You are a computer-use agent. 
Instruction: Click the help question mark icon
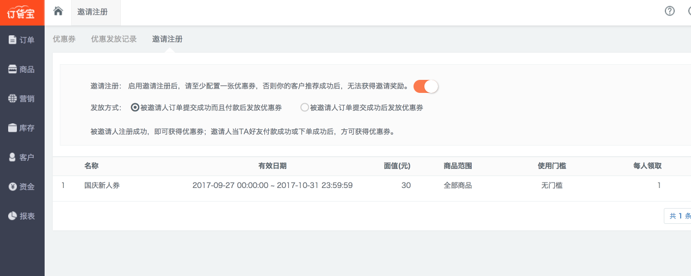pyautogui.click(x=670, y=11)
